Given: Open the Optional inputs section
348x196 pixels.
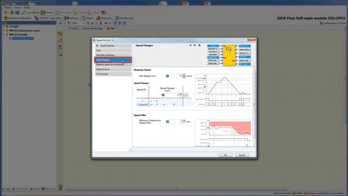Looking at the screenshot, I should pos(113,69).
